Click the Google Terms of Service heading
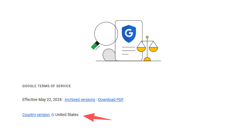 [47, 86]
